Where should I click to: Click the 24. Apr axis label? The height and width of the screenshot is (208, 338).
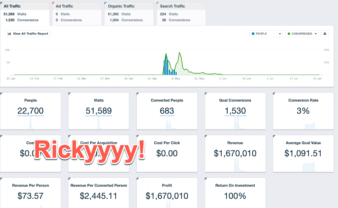pos(152,79)
